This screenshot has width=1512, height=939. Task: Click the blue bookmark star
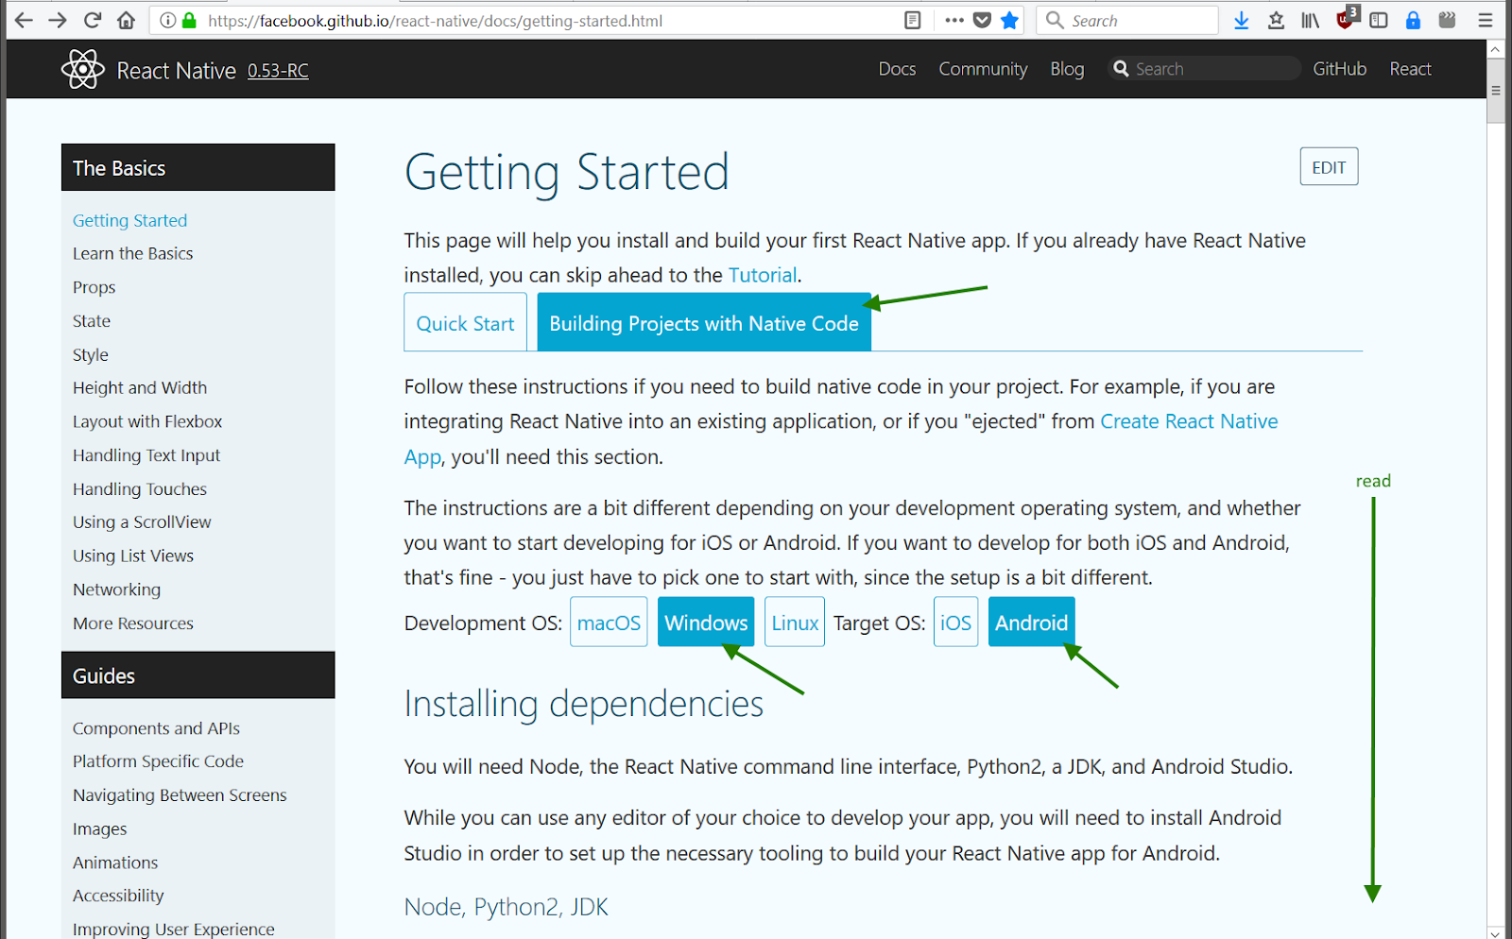pyautogui.click(x=1010, y=20)
